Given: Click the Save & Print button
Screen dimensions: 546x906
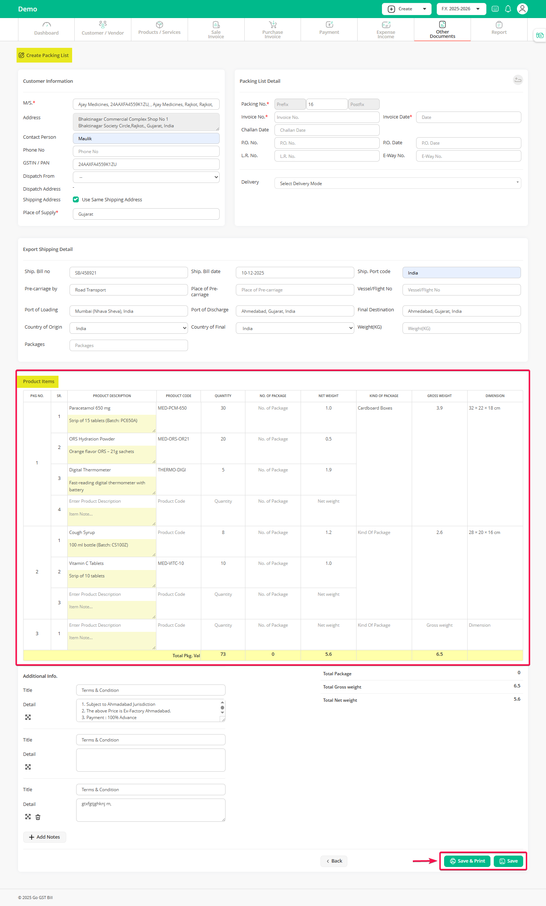Looking at the screenshot, I should click(x=467, y=861).
